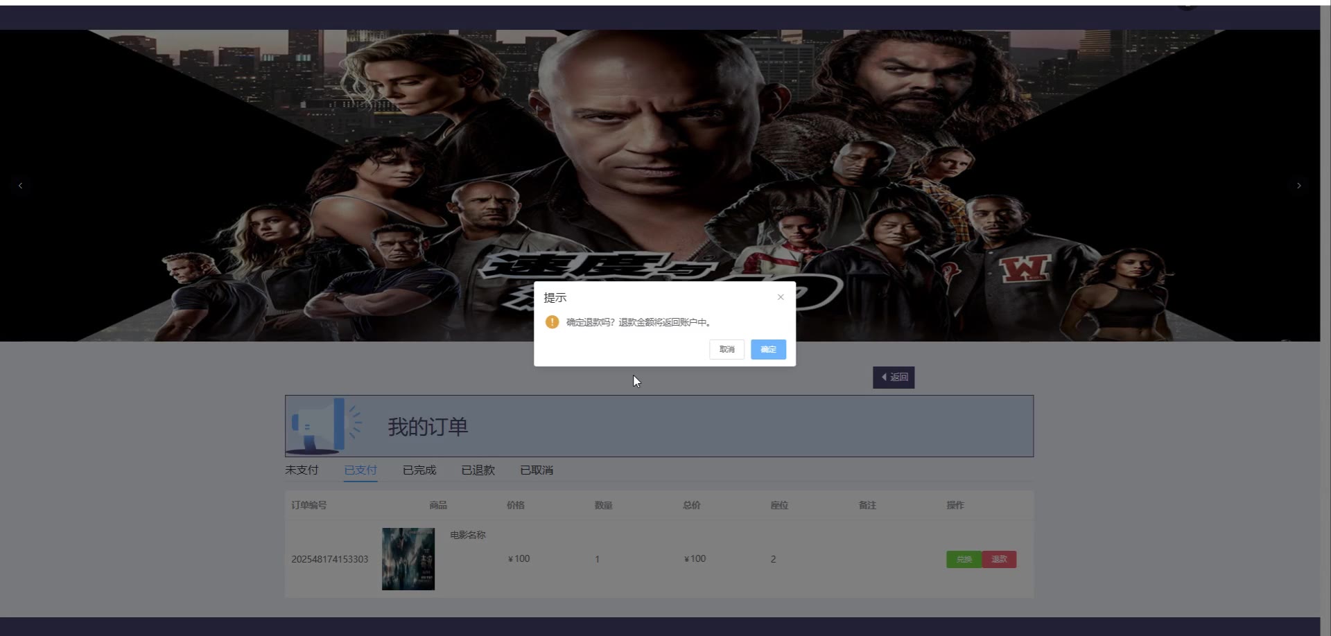Switch to the 已支付 tab

coord(360,470)
